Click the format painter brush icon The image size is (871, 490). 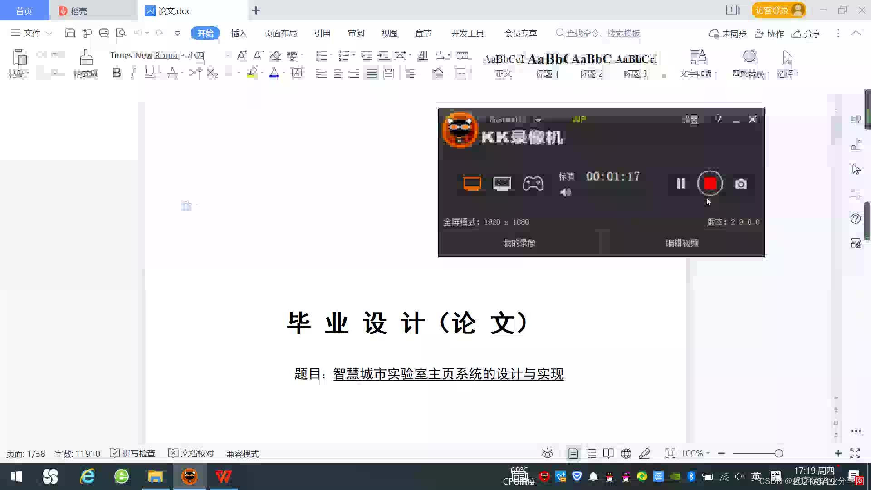click(x=86, y=58)
